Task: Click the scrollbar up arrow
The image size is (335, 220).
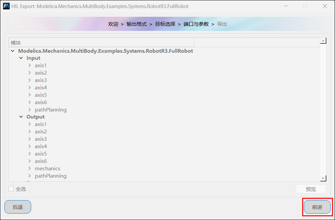Action: pos(323,40)
